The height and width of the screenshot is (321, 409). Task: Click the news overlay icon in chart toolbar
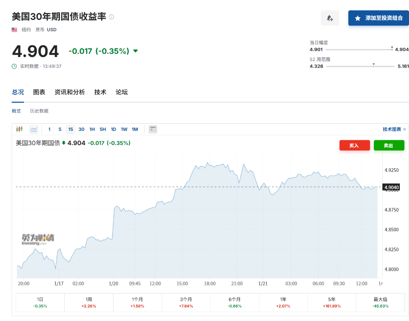click(153, 129)
